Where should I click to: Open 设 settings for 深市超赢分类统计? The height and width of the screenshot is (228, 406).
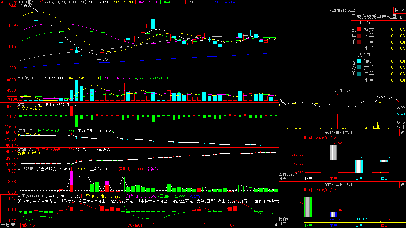coord(403,185)
